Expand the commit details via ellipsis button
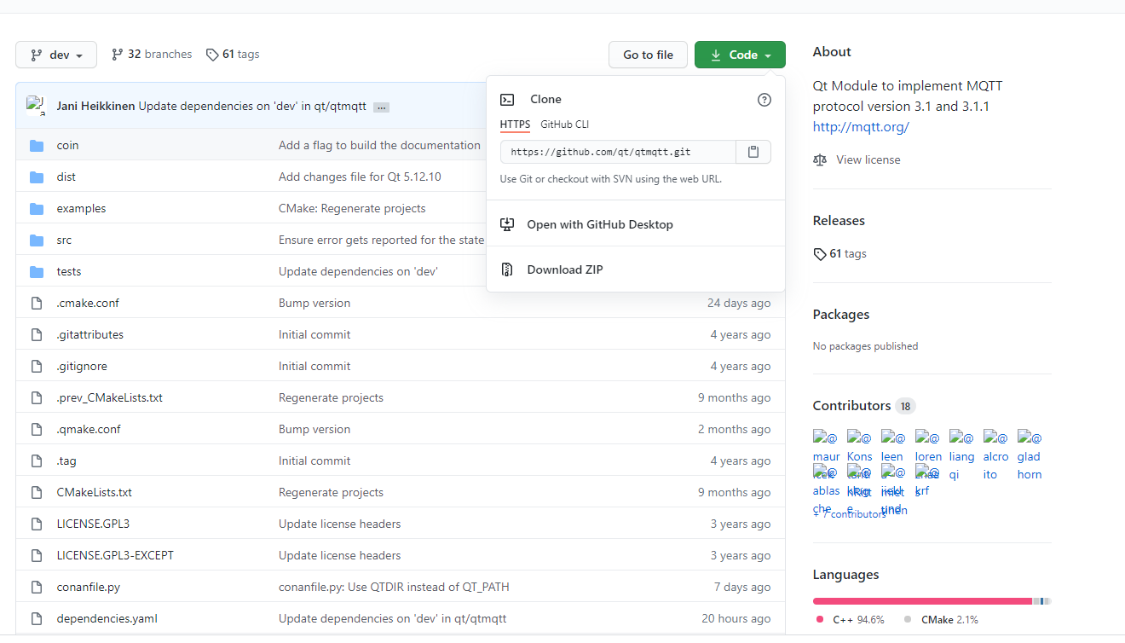This screenshot has height=643, width=1125. click(x=381, y=107)
